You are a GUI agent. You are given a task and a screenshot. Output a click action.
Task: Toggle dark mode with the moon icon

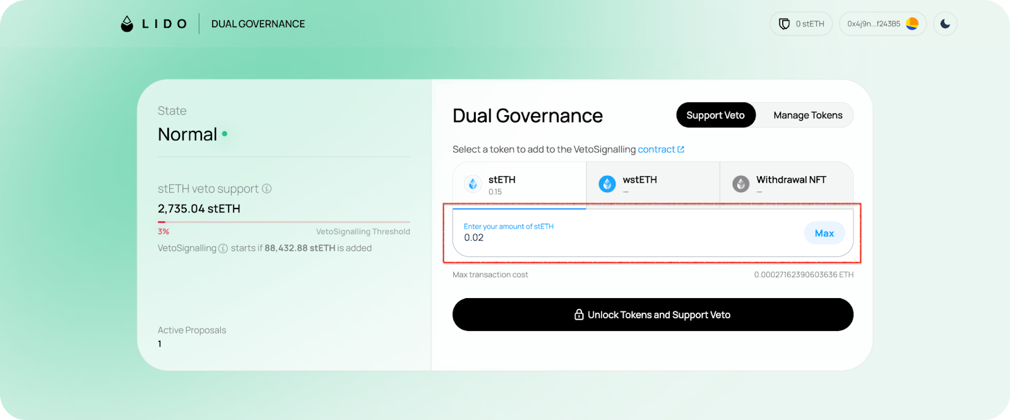pyautogui.click(x=945, y=24)
